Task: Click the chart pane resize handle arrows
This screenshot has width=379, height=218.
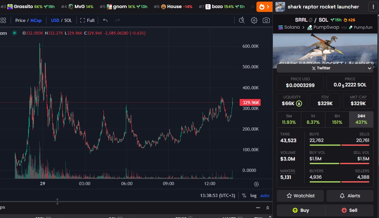Action: click(57, 201)
